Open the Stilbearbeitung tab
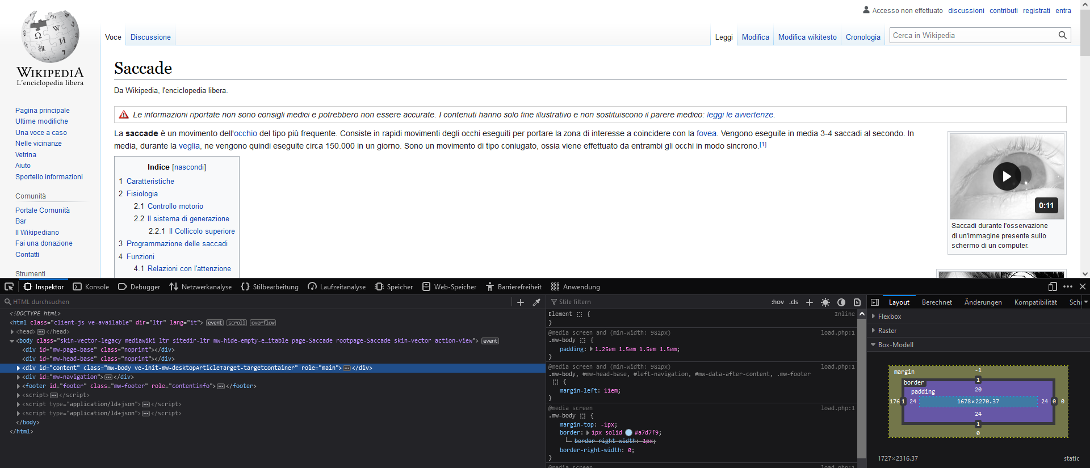This screenshot has height=468, width=1090. 270,287
